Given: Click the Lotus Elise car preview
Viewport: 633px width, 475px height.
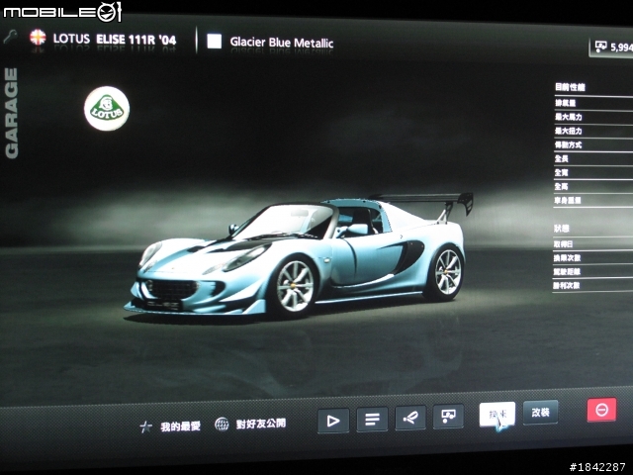Looking at the screenshot, I should [x=298, y=254].
